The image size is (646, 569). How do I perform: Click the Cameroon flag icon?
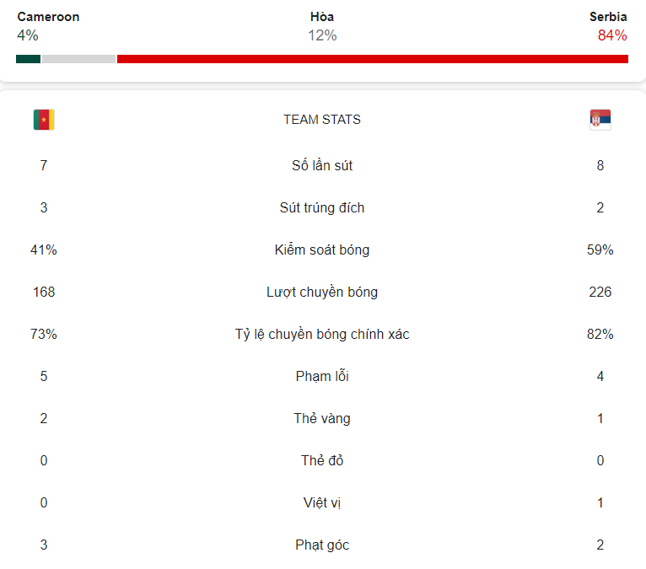[x=44, y=120]
